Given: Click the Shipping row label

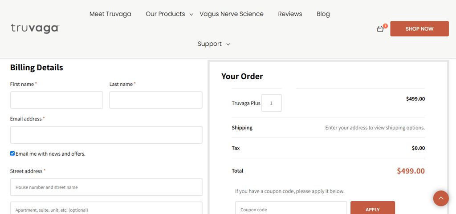Looking at the screenshot, I should (x=242, y=128).
